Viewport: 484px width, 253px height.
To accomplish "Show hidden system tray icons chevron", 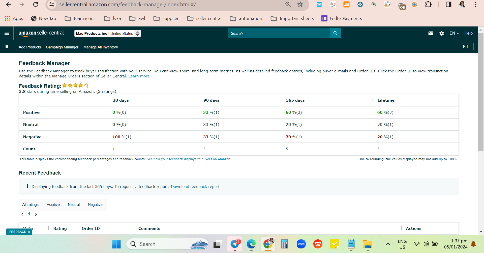I will click(x=388, y=244).
